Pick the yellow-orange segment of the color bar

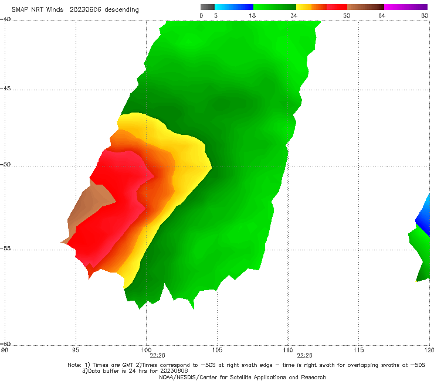pyautogui.click(x=311, y=7)
